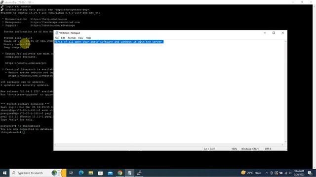The image size is (316, 177).
Task: Click the UTF-8 encoding status entry
Action: pos(268,149)
